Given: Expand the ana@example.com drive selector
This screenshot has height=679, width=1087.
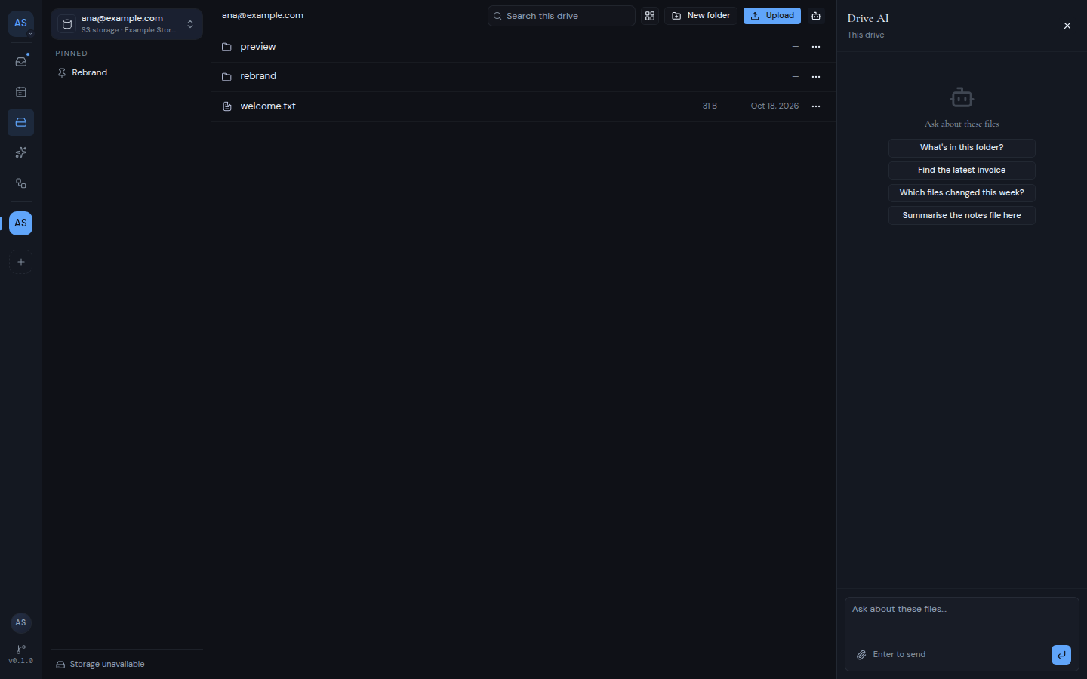Looking at the screenshot, I should (127, 24).
